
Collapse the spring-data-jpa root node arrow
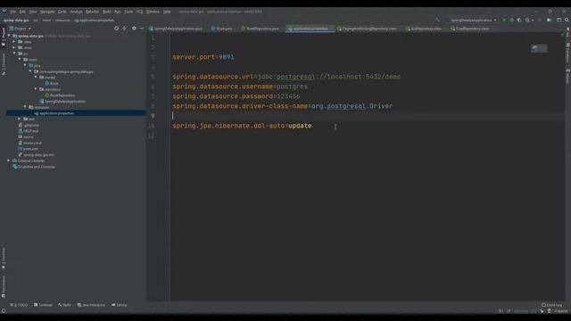coord(9,36)
